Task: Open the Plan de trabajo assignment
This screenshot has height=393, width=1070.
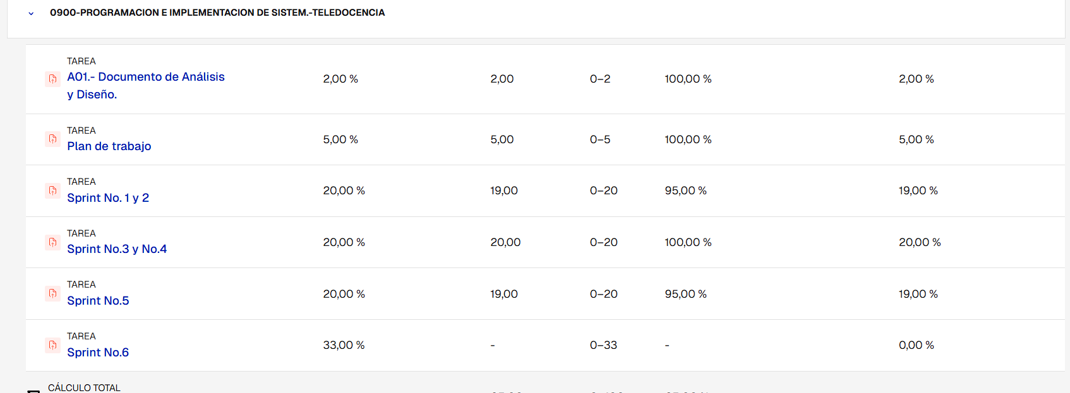Action: click(109, 146)
